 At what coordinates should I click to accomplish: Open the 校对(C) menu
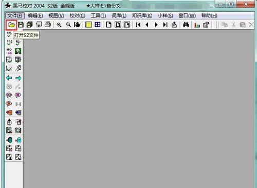(x=78, y=16)
